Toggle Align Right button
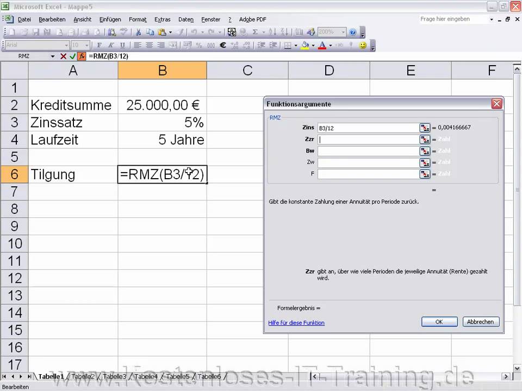This screenshot has width=522, height=391. [161, 45]
